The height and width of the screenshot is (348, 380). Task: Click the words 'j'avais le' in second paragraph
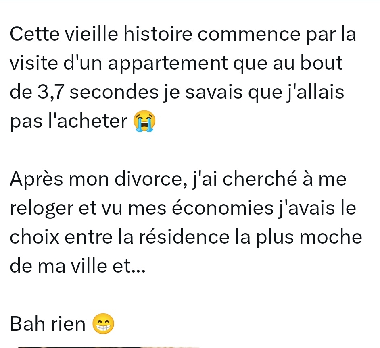[x=317, y=208]
